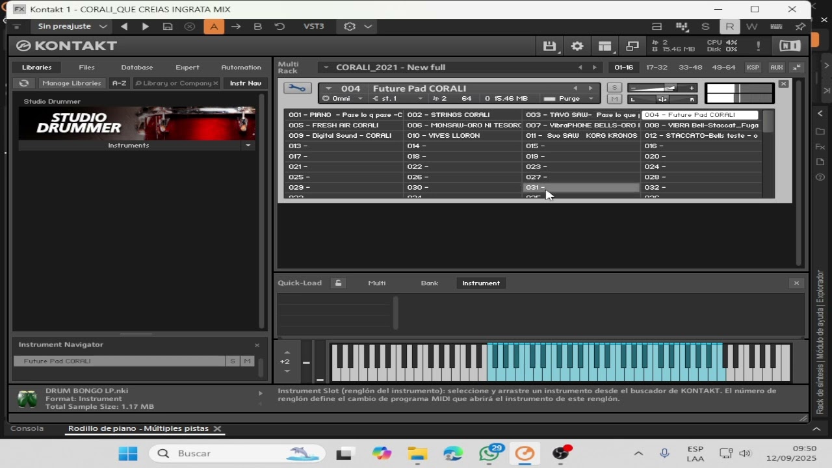Expand the Studio Drummer Instruments dropdown
The width and height of the screenshot is (832, 468).
pyautogui.click(x=248, y=146)
